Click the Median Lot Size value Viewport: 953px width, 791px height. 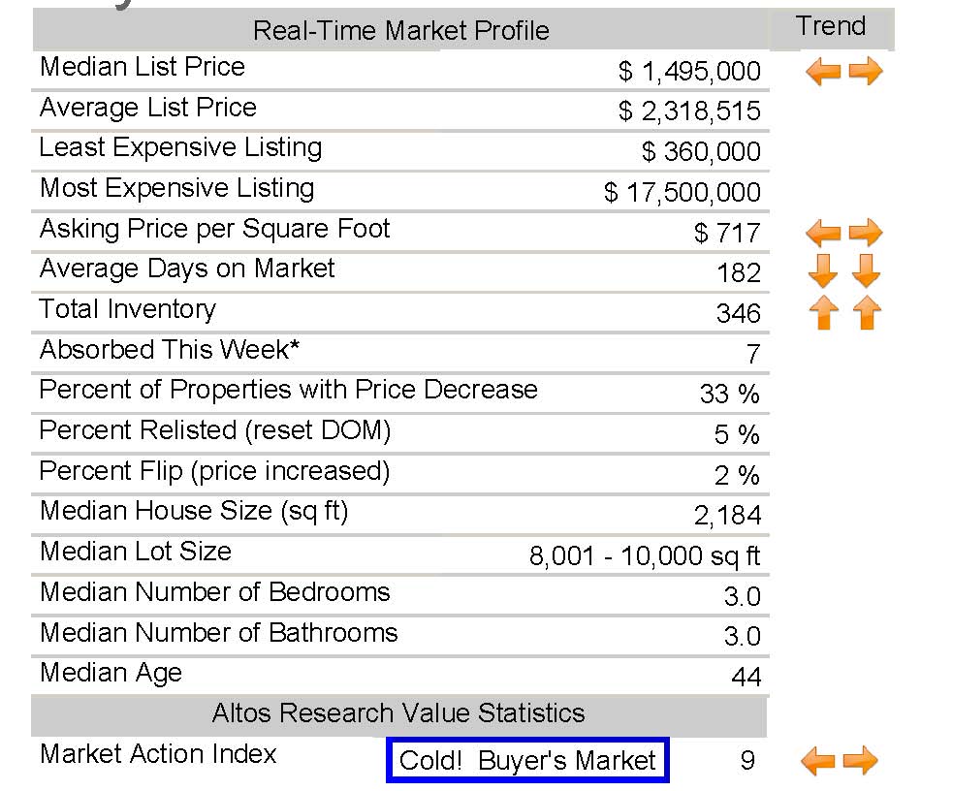(645, 556)
